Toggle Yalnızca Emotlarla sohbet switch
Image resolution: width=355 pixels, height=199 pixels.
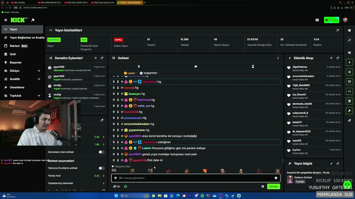pos(102,168)
